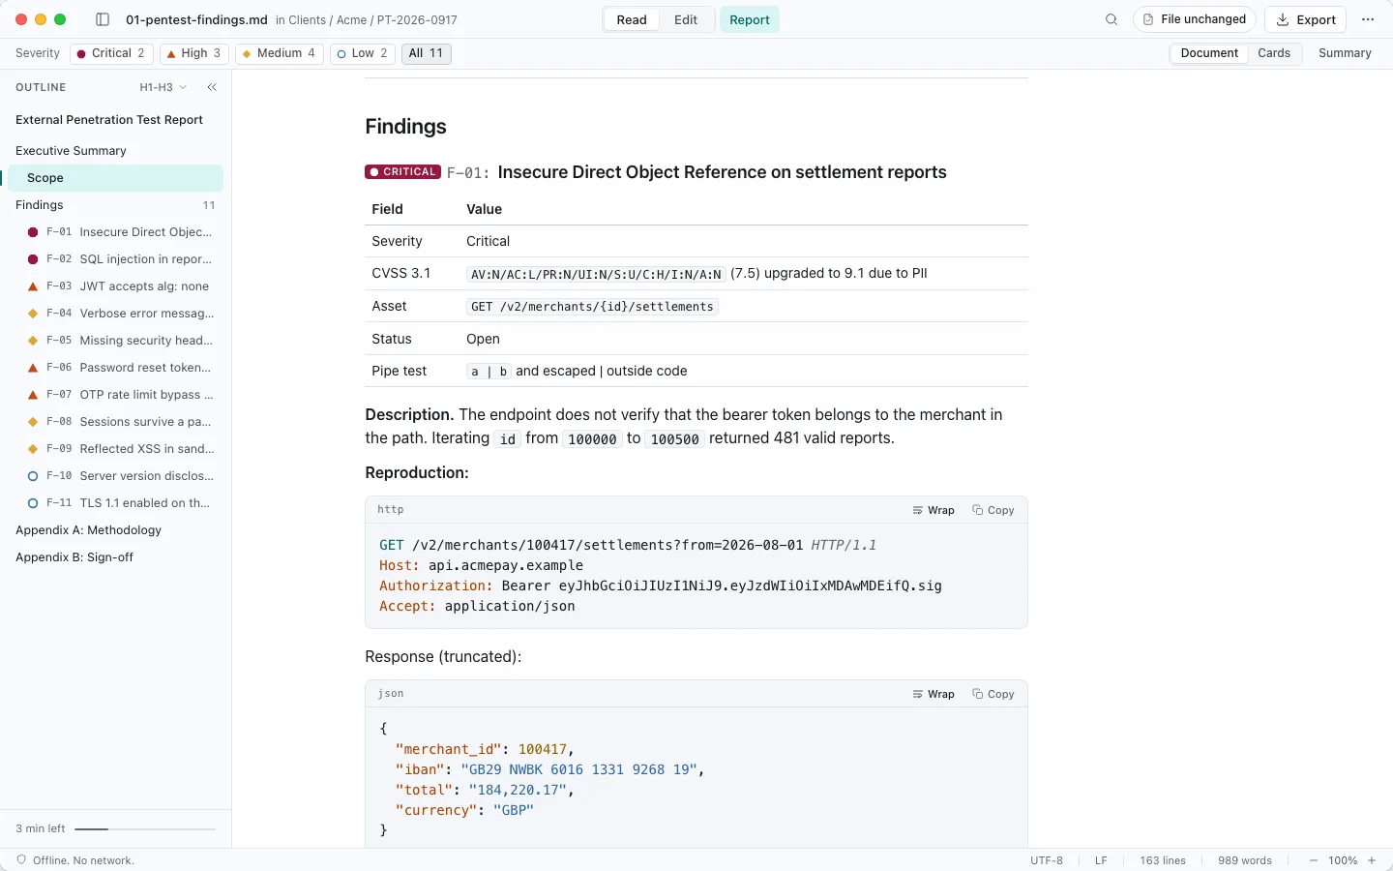This screenshot has width=1393, height=871.
Task: Click the reading progress bar
Action: pos(145,829)
